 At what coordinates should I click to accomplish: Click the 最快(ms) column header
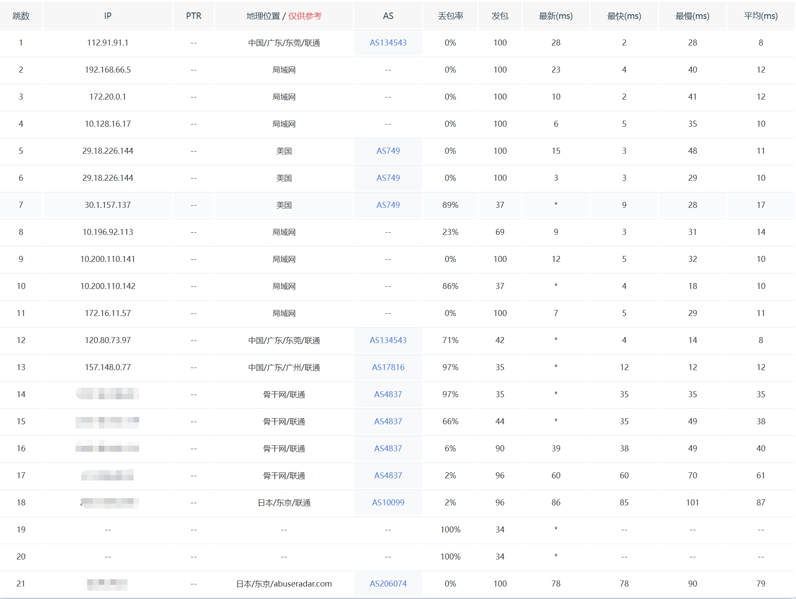tap(624, 16)
